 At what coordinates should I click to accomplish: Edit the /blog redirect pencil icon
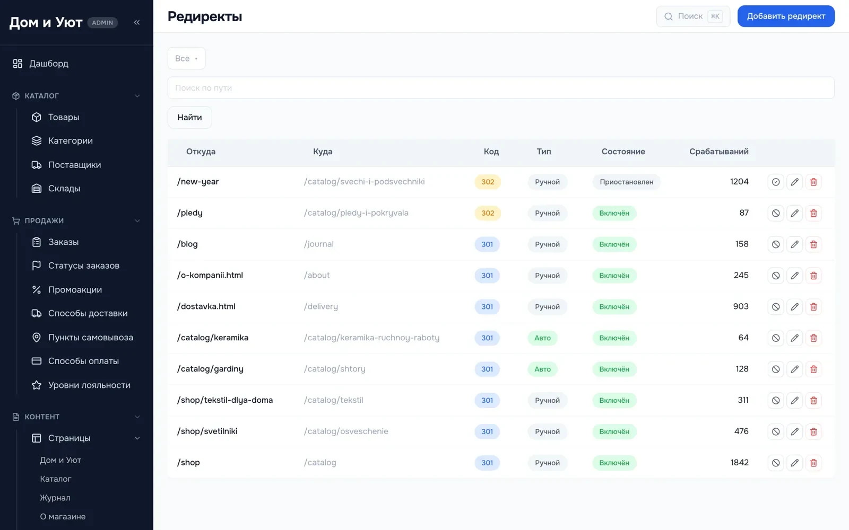[794, 244]
